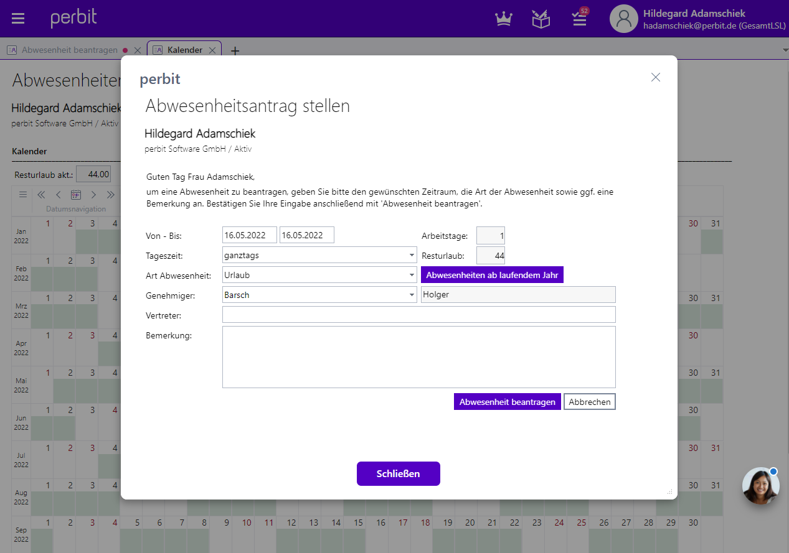Open a new tab with the plus icon

pyautogui.click(x=235, y=50)
